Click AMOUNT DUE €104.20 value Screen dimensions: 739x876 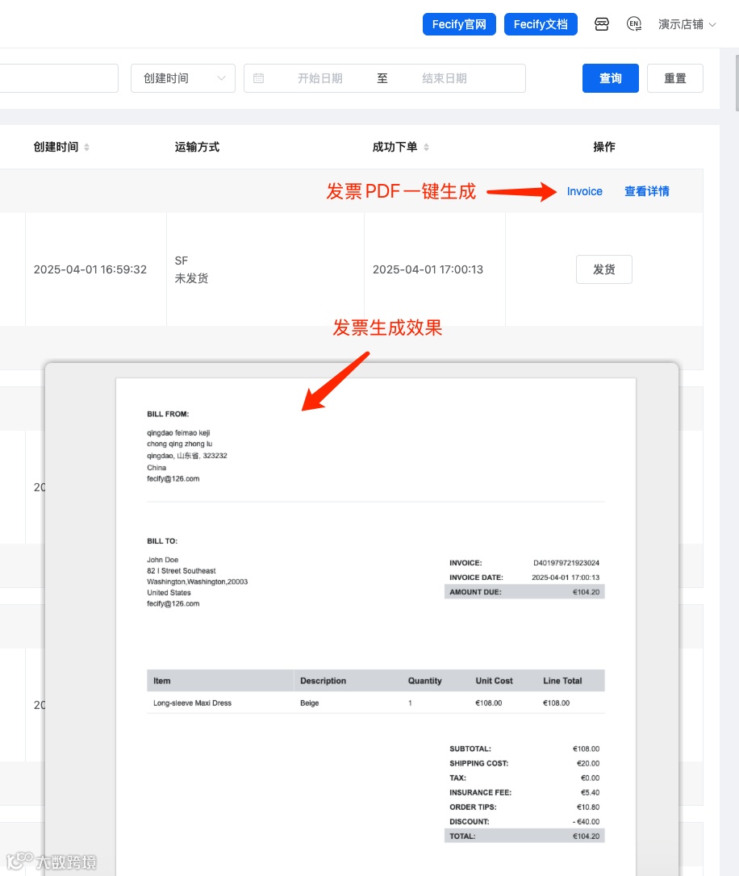pyautogui.click(x=586, y=591)
